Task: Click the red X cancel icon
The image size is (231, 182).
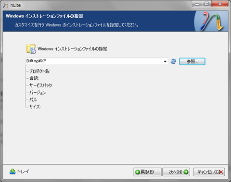Action: (x=221, y=172)
